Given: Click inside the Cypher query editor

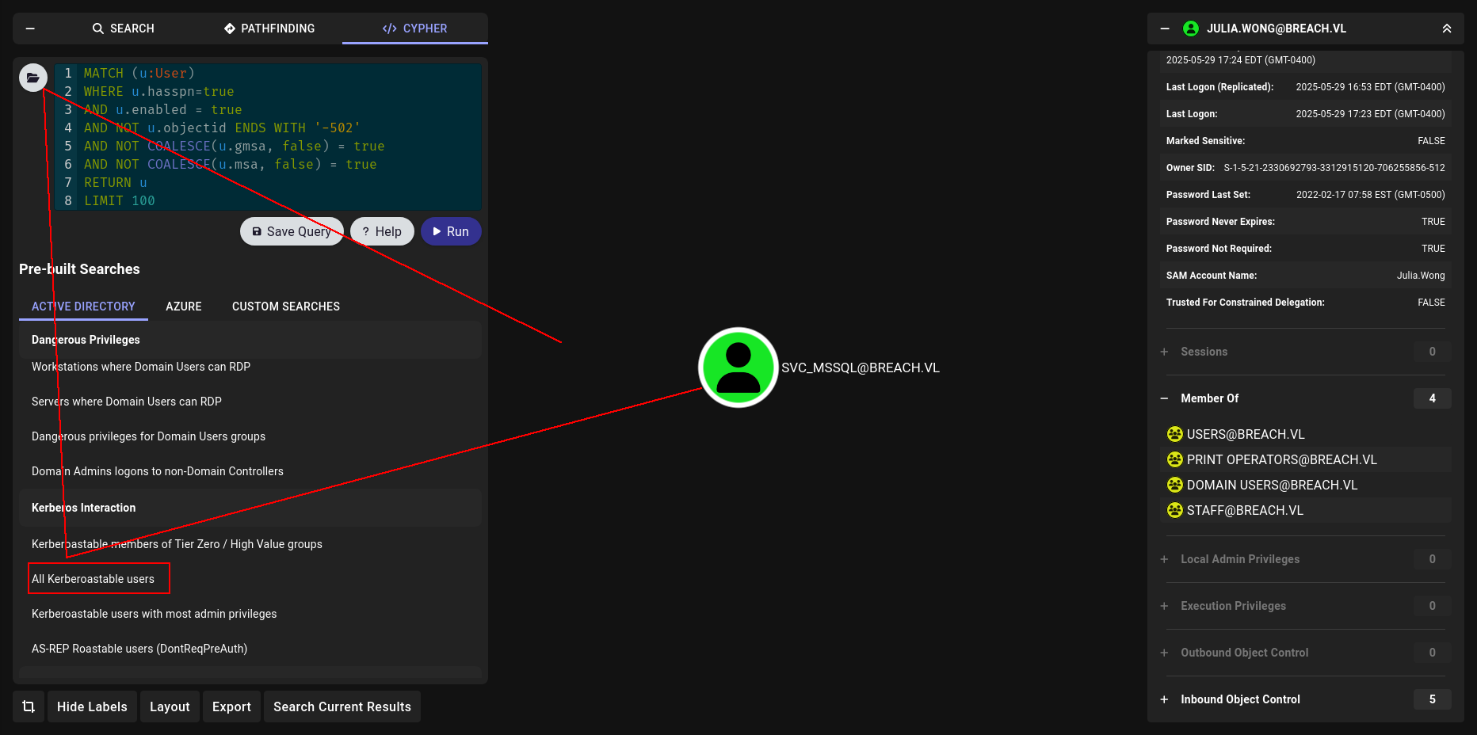Looking at the screenshot, I should point(268,137).
